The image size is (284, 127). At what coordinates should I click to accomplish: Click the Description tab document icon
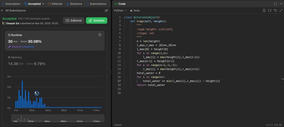(3, 4)
